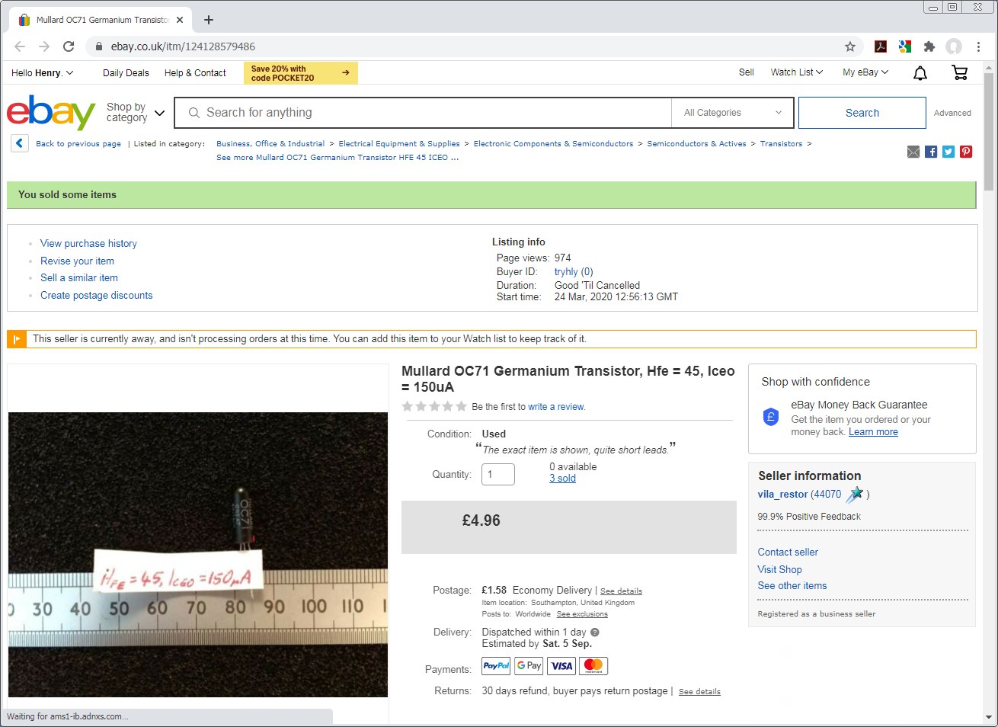Open the Extensions puzzle-piece icon
Image resolution: width=998 pixels, height=727 pixels.
pyautogui.click(x=929, y=46)
